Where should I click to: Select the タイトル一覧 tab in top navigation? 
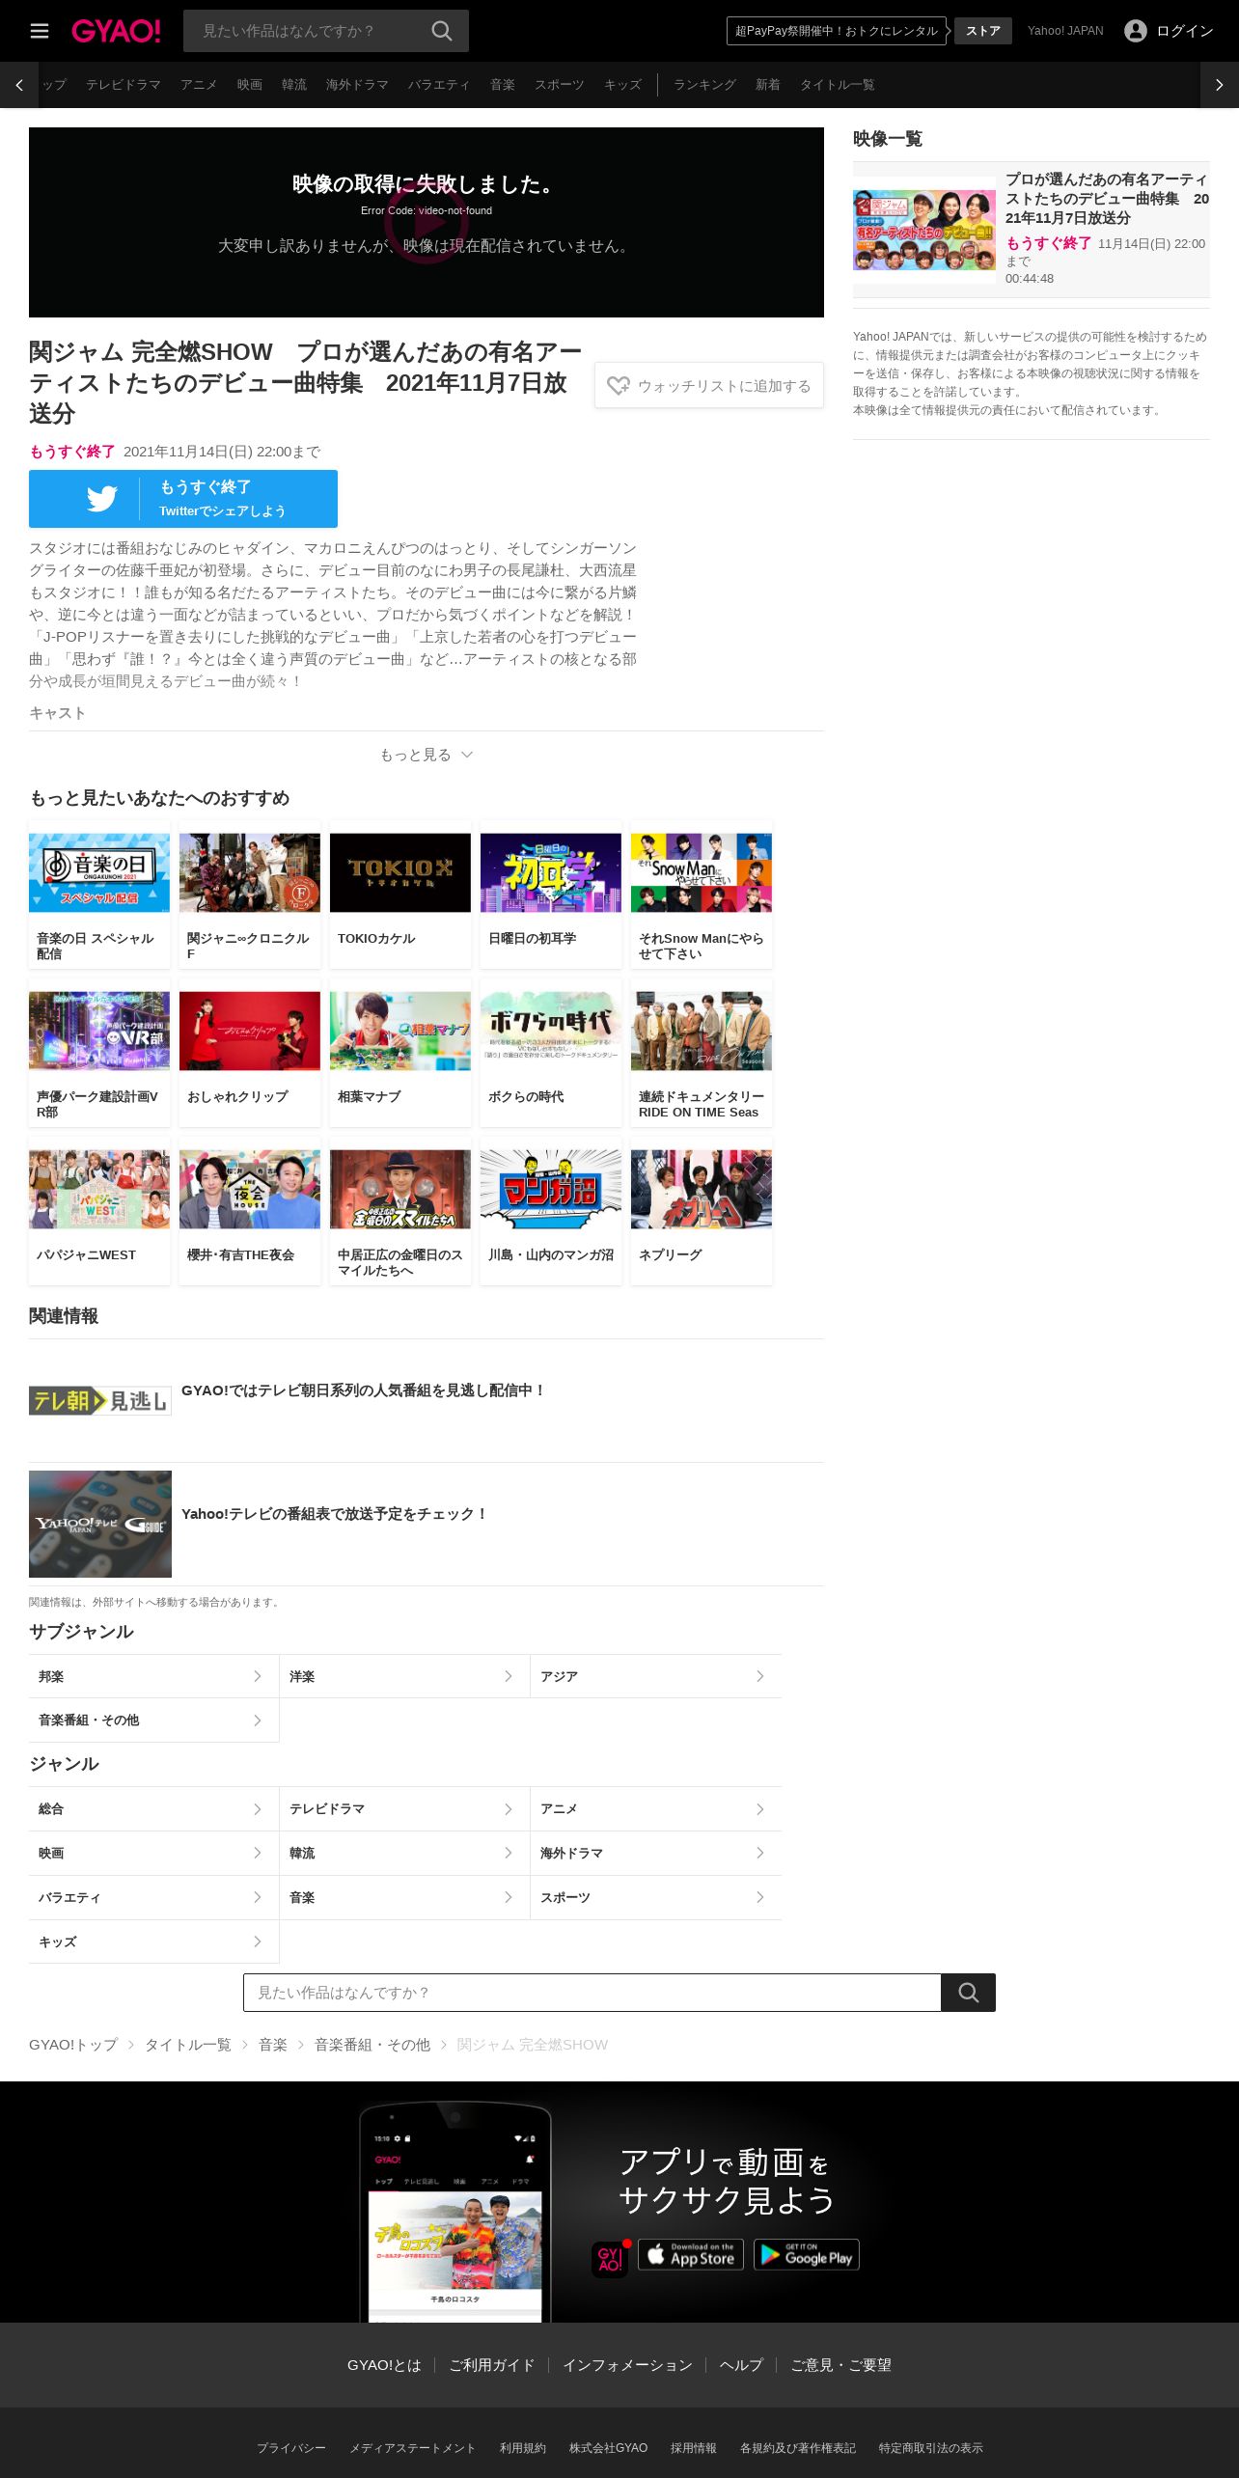[838, 85]
